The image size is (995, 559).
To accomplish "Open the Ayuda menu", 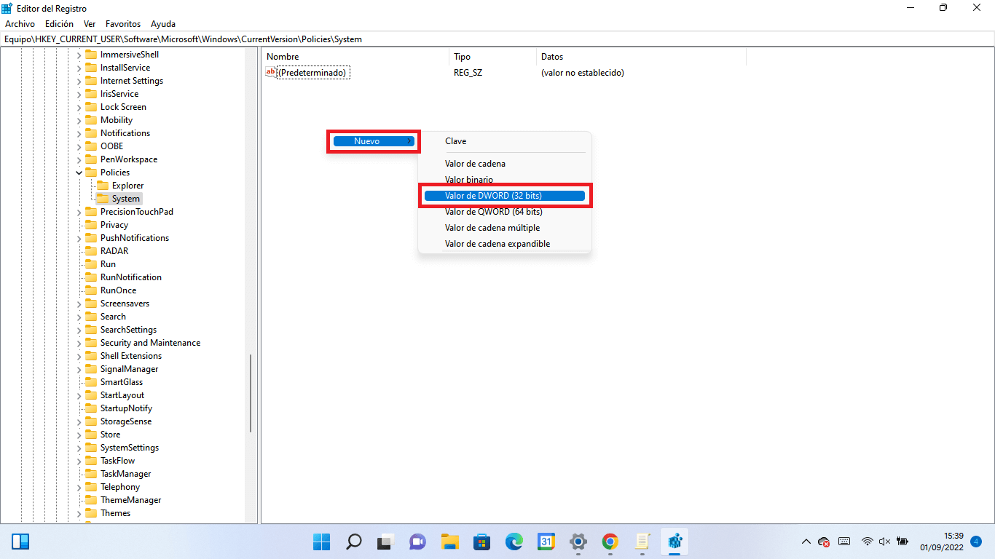I will 163,24.
